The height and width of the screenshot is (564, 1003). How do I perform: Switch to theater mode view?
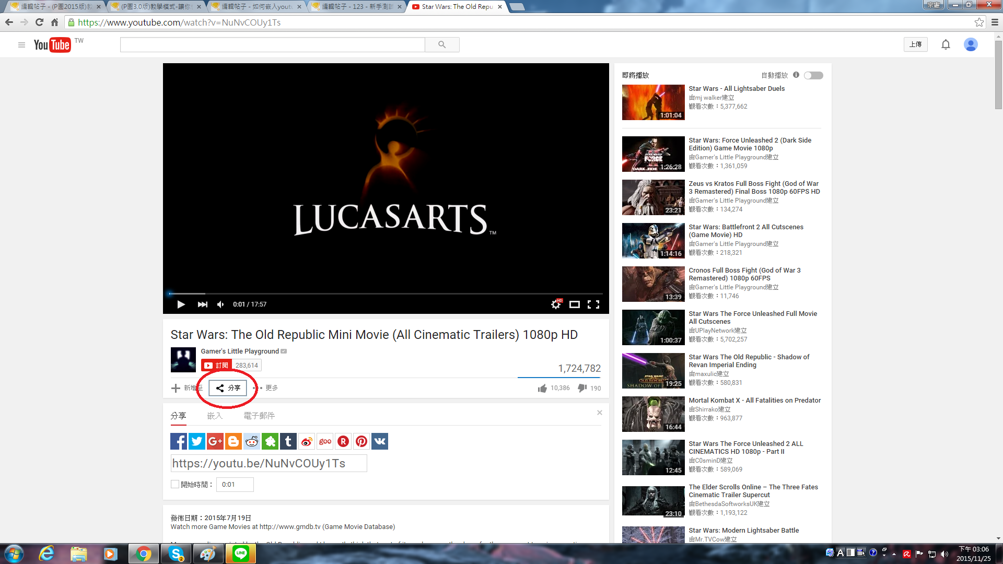tap(575, 304)
